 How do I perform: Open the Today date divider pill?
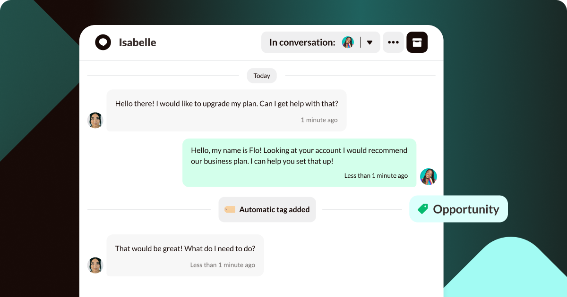click(261, 75)
